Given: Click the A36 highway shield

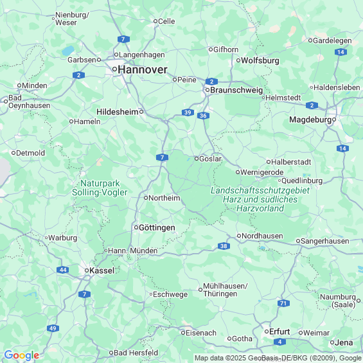Looking at the screenshot, I should point(203,116).
